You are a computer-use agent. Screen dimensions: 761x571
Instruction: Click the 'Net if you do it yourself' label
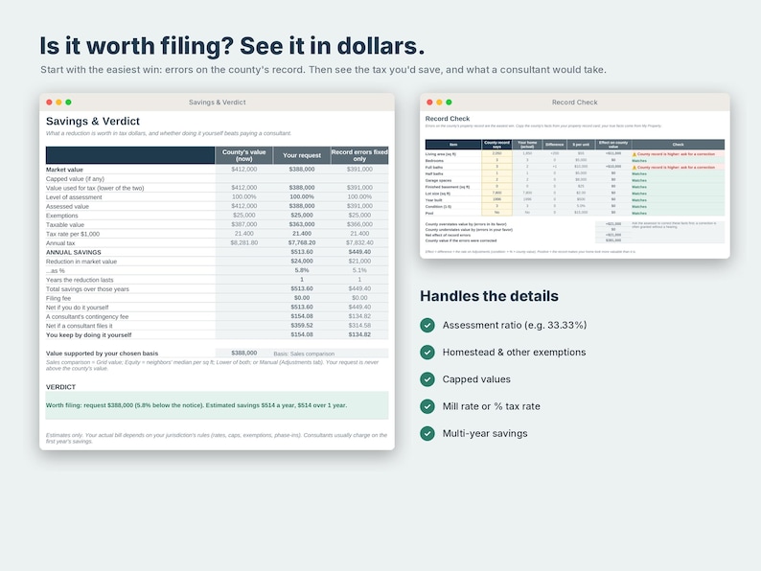coord(78,308)
